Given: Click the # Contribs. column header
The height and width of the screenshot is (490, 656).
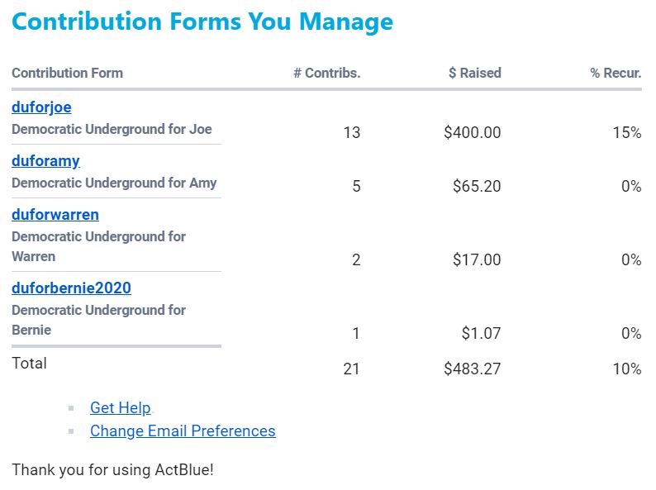Looking at the screenshot, I should tap(327, 73).
